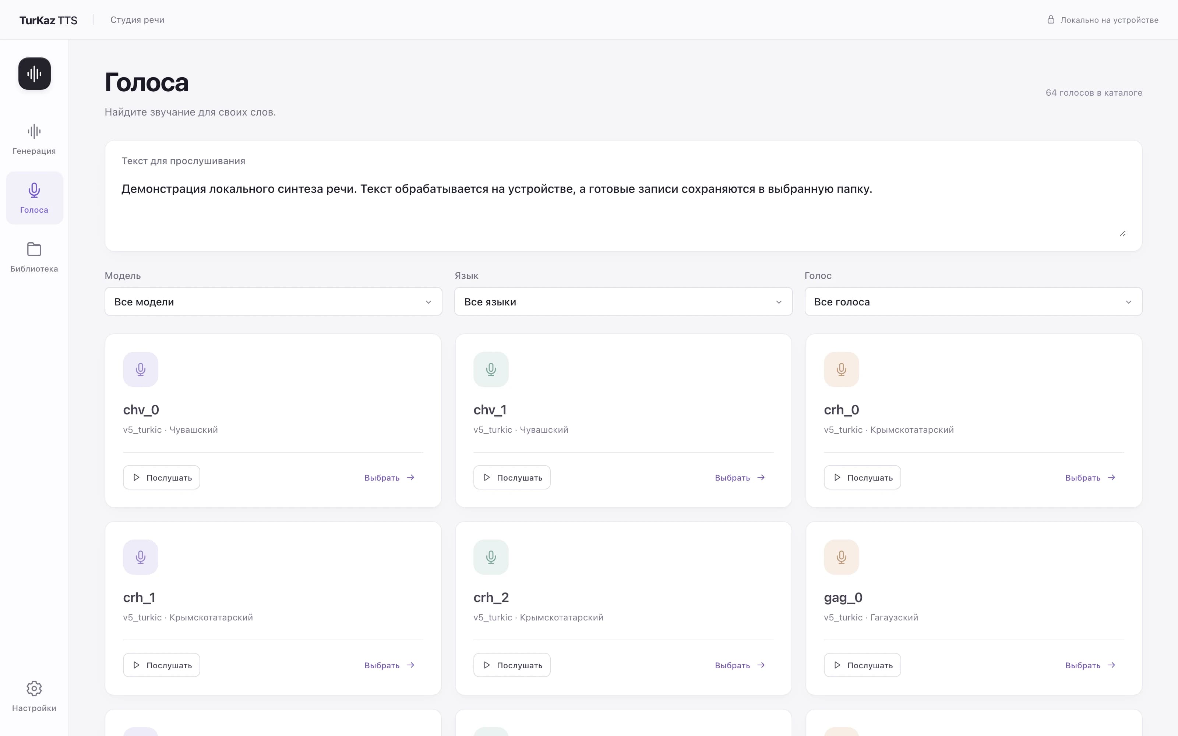
Task: Click the green microphone avatar of chv_1
Action: pyautogui.click(x=491, y=369)
